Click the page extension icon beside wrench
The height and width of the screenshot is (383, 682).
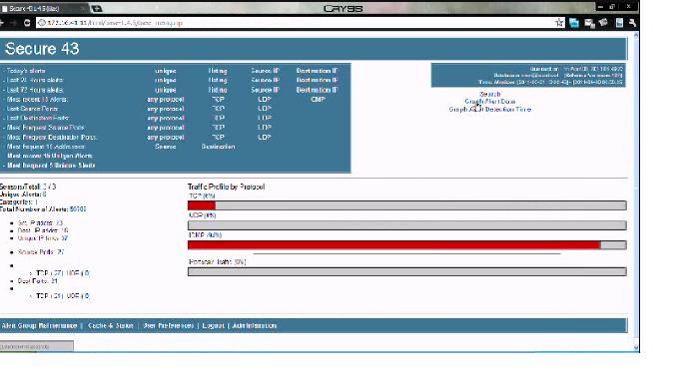[619, 23]
